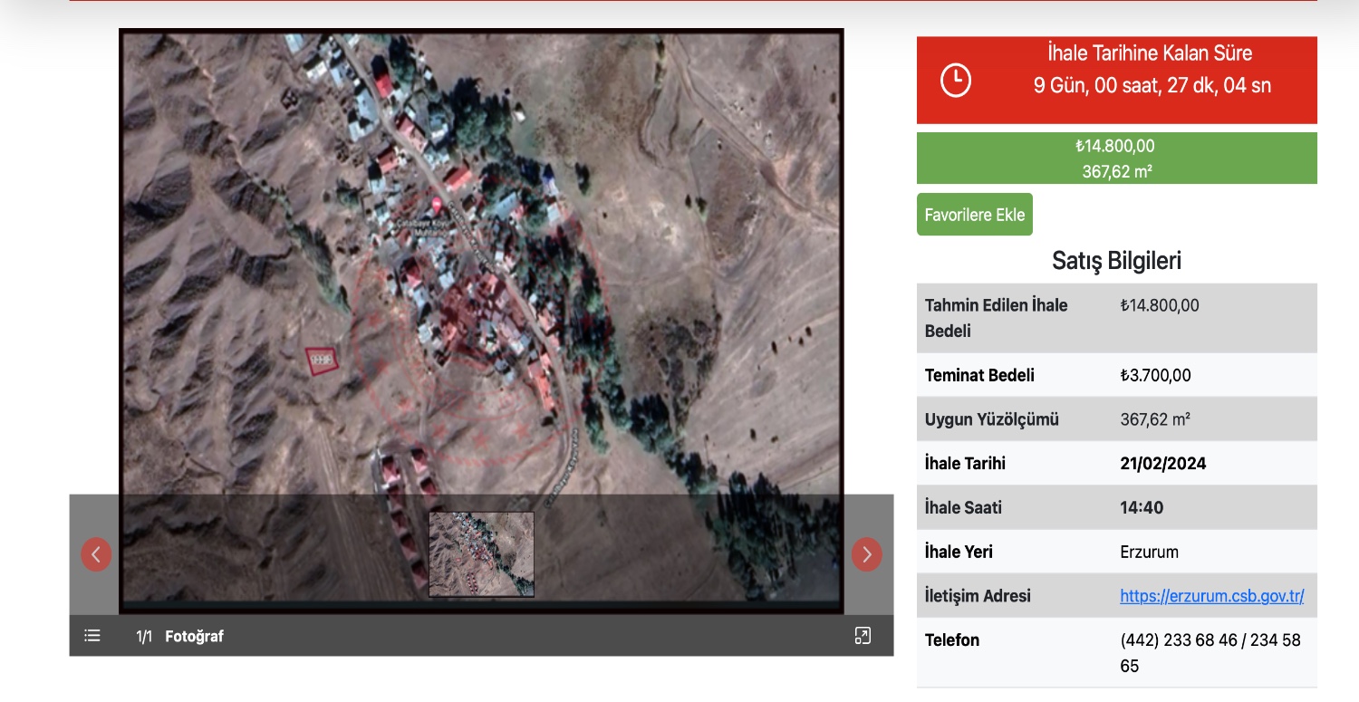
Task: Click the Teminat Bedeli ₺3.700,00 value
Action: (x=1155, y=375)
